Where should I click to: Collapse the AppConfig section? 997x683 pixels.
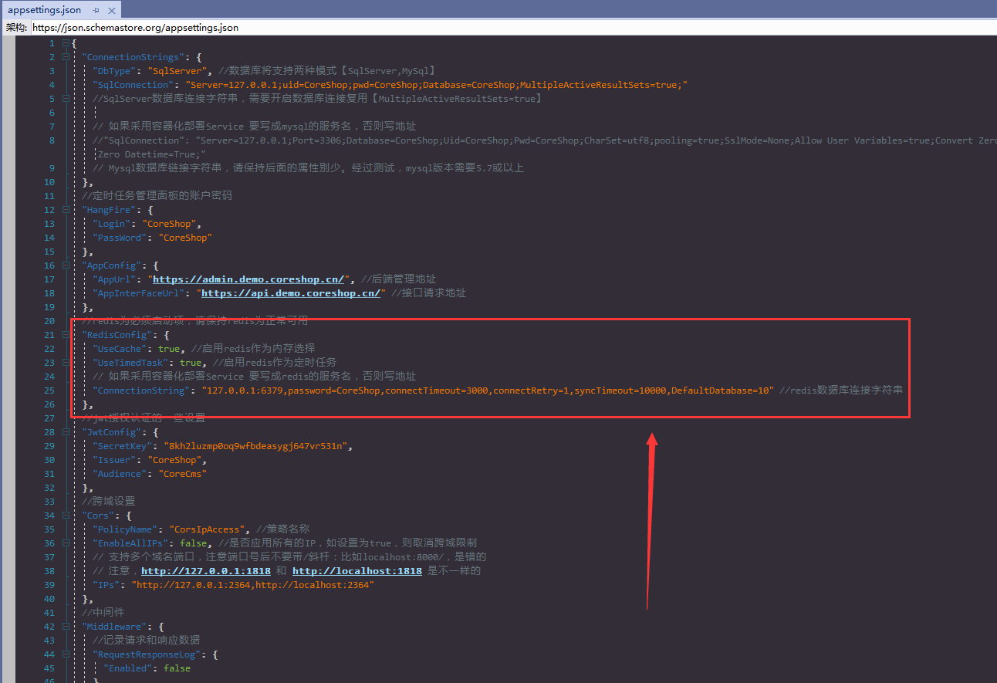64,265
